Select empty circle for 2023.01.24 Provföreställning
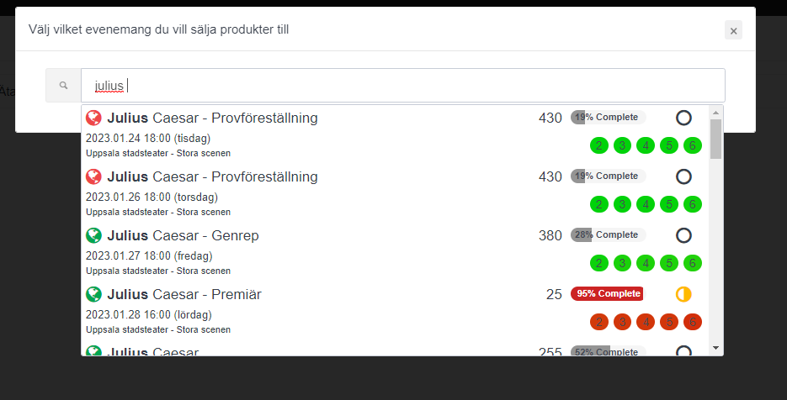Screen dimensions: 787x400 [x=683, y=118]
